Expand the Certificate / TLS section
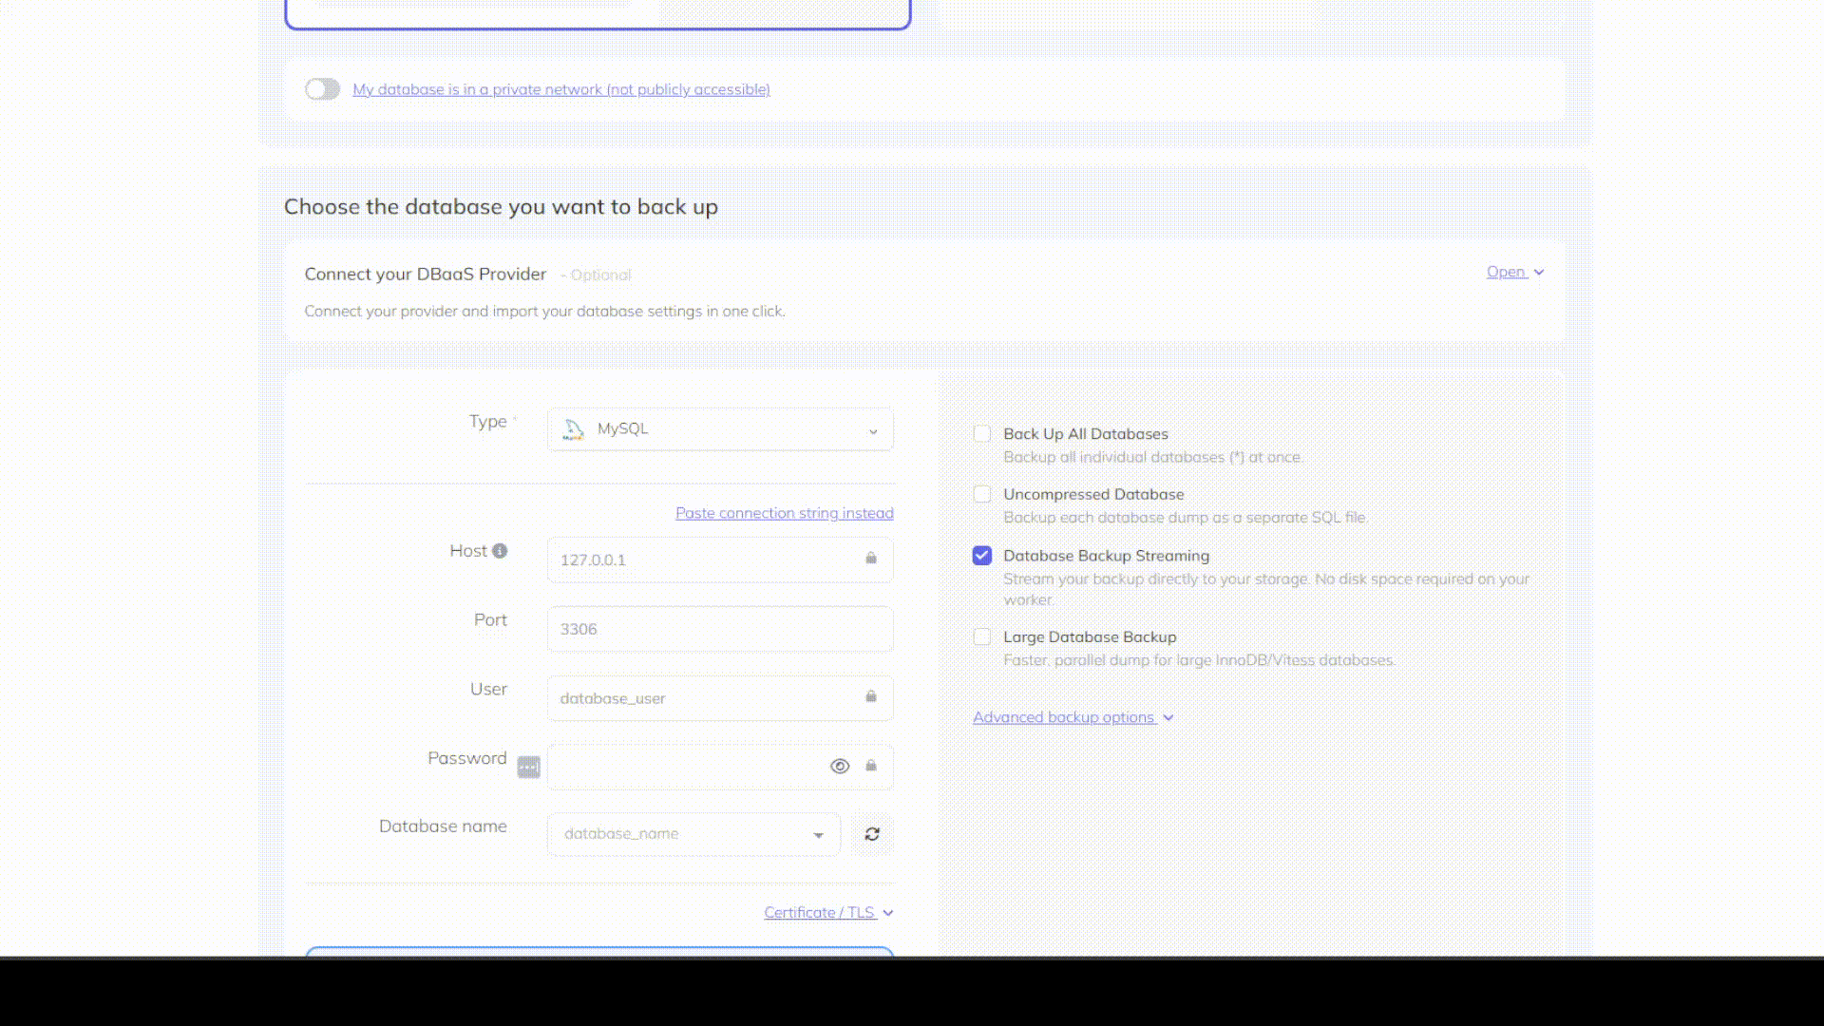 [x=828, y=913]
